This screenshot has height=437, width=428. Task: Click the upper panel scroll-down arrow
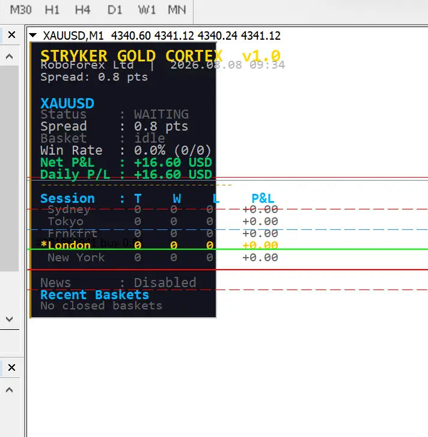coord(9,319)
